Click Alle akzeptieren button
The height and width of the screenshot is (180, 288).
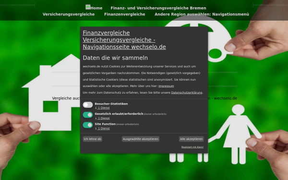pos(191,139)
